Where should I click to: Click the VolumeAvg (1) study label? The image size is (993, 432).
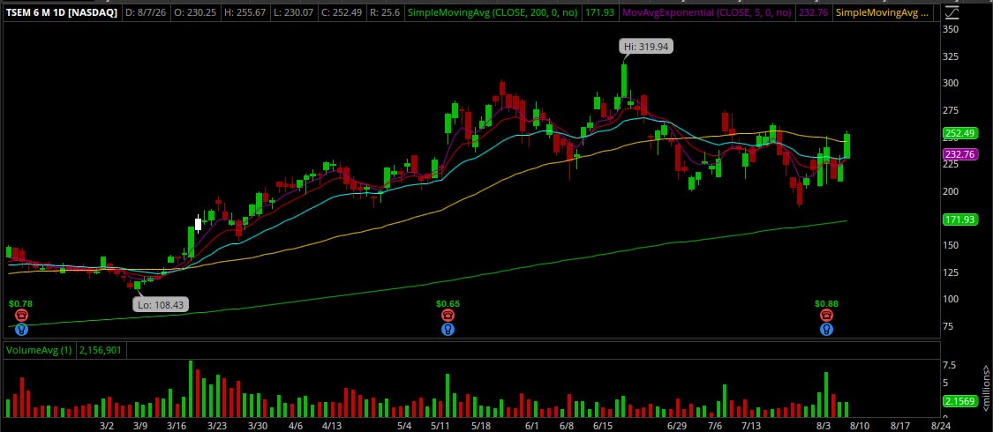(x=39, y=350)
